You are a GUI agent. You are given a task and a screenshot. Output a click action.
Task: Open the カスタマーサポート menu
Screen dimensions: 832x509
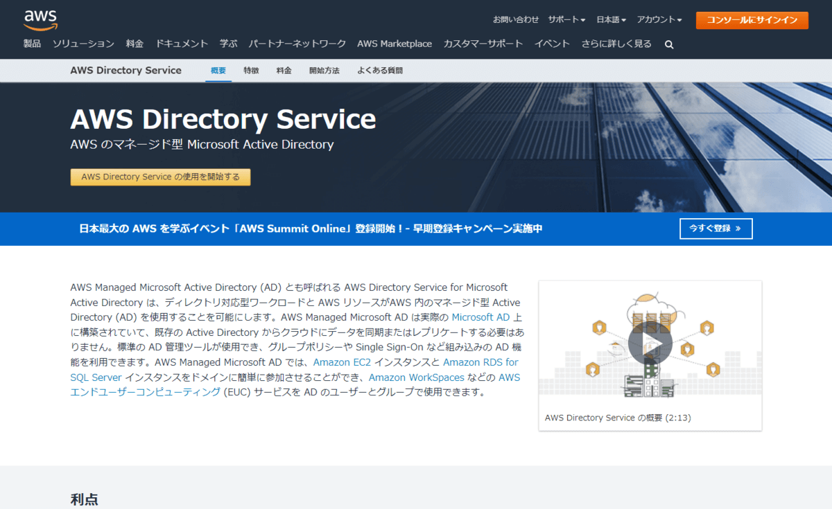tap(483, 44)
